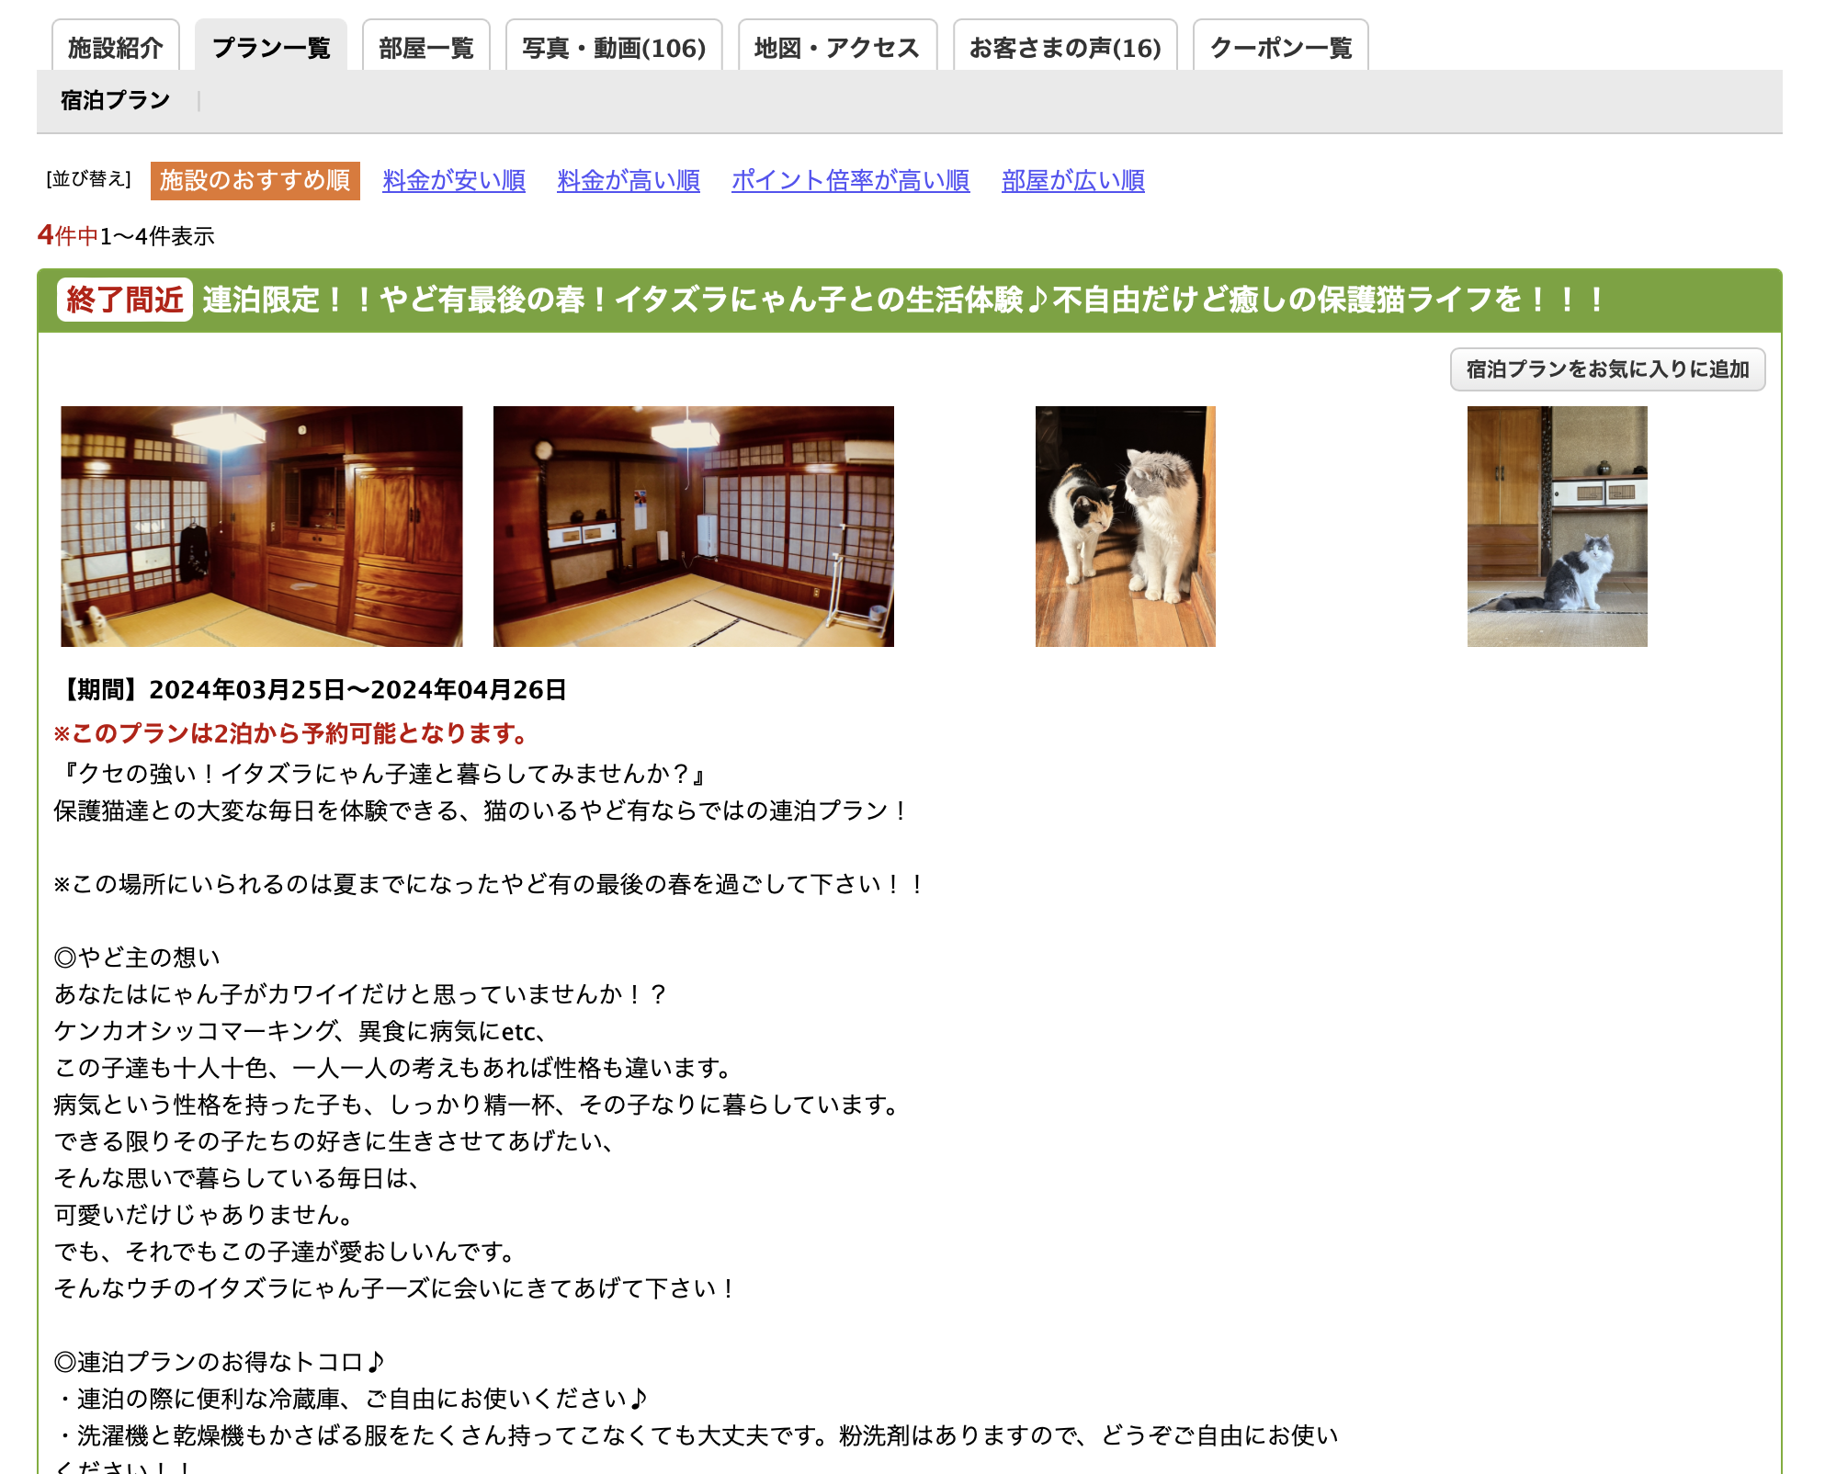The height and width of the screenshot is (1474, 1825).
Task: Sort by 部屋が広い順
Action: coord(1072,180)
